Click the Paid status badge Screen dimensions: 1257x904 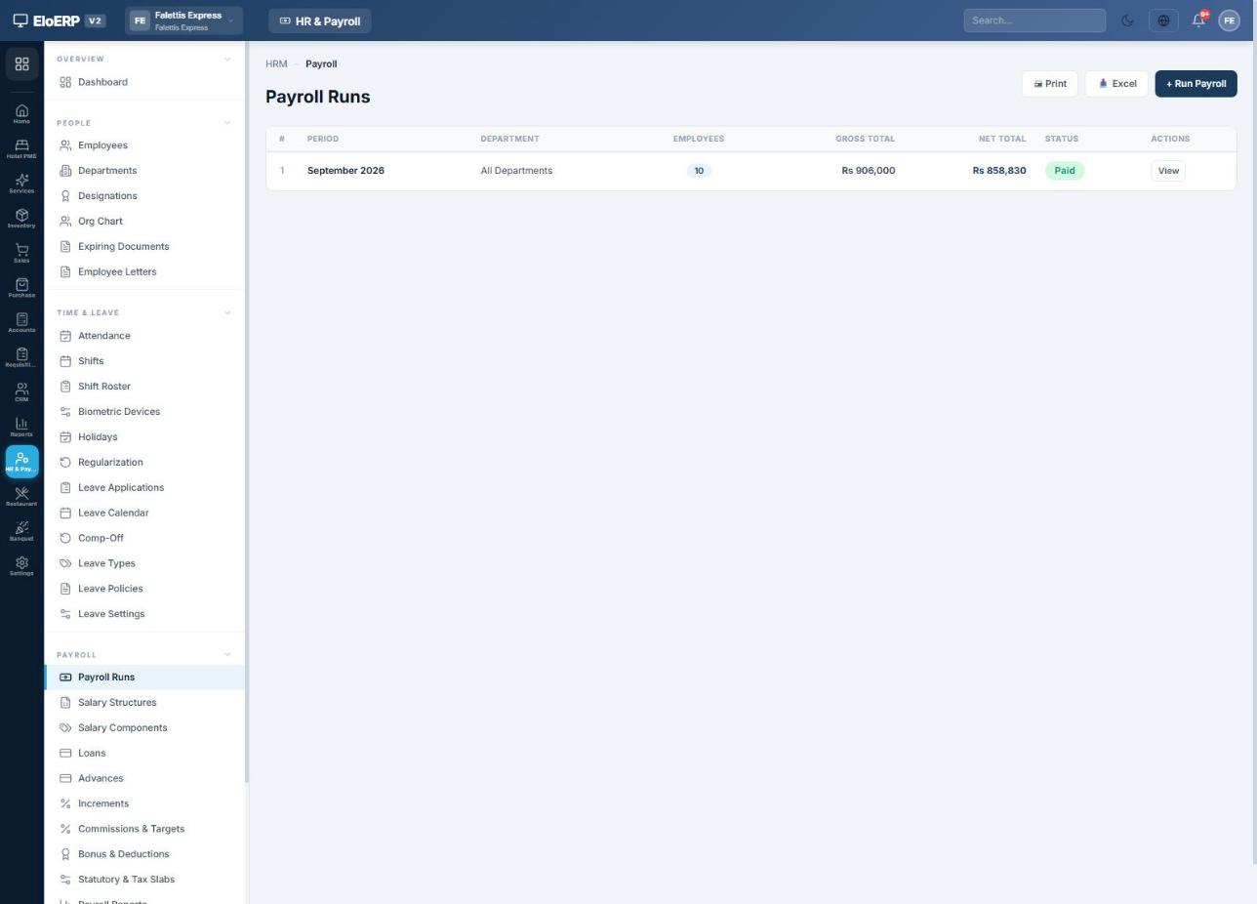click(1065, 171)
